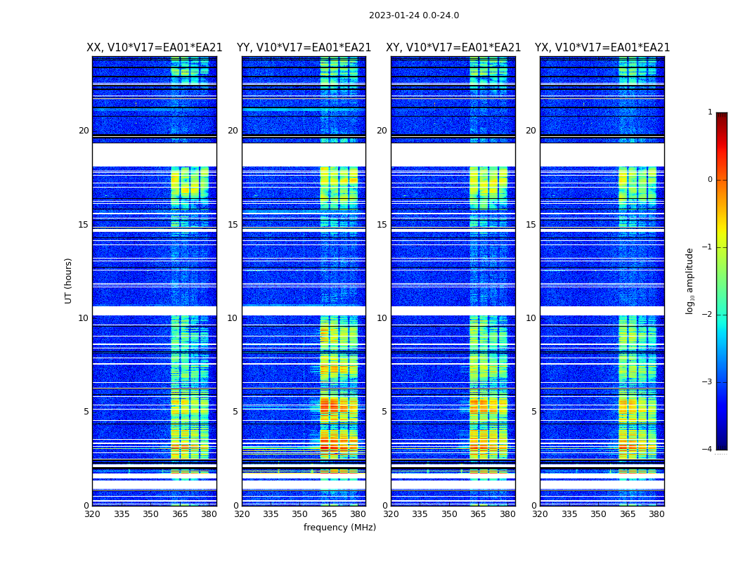Image resolution: width=738 pixels, height=562 pixels.
Task: Click the YY, V10*V17=EA01*EA21 panel title
Action: (x=304, y=48)
